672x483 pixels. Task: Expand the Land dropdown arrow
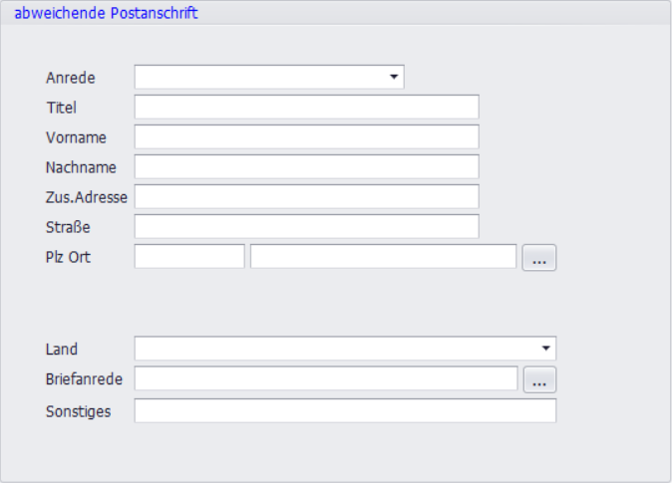(x=545, y=349)
